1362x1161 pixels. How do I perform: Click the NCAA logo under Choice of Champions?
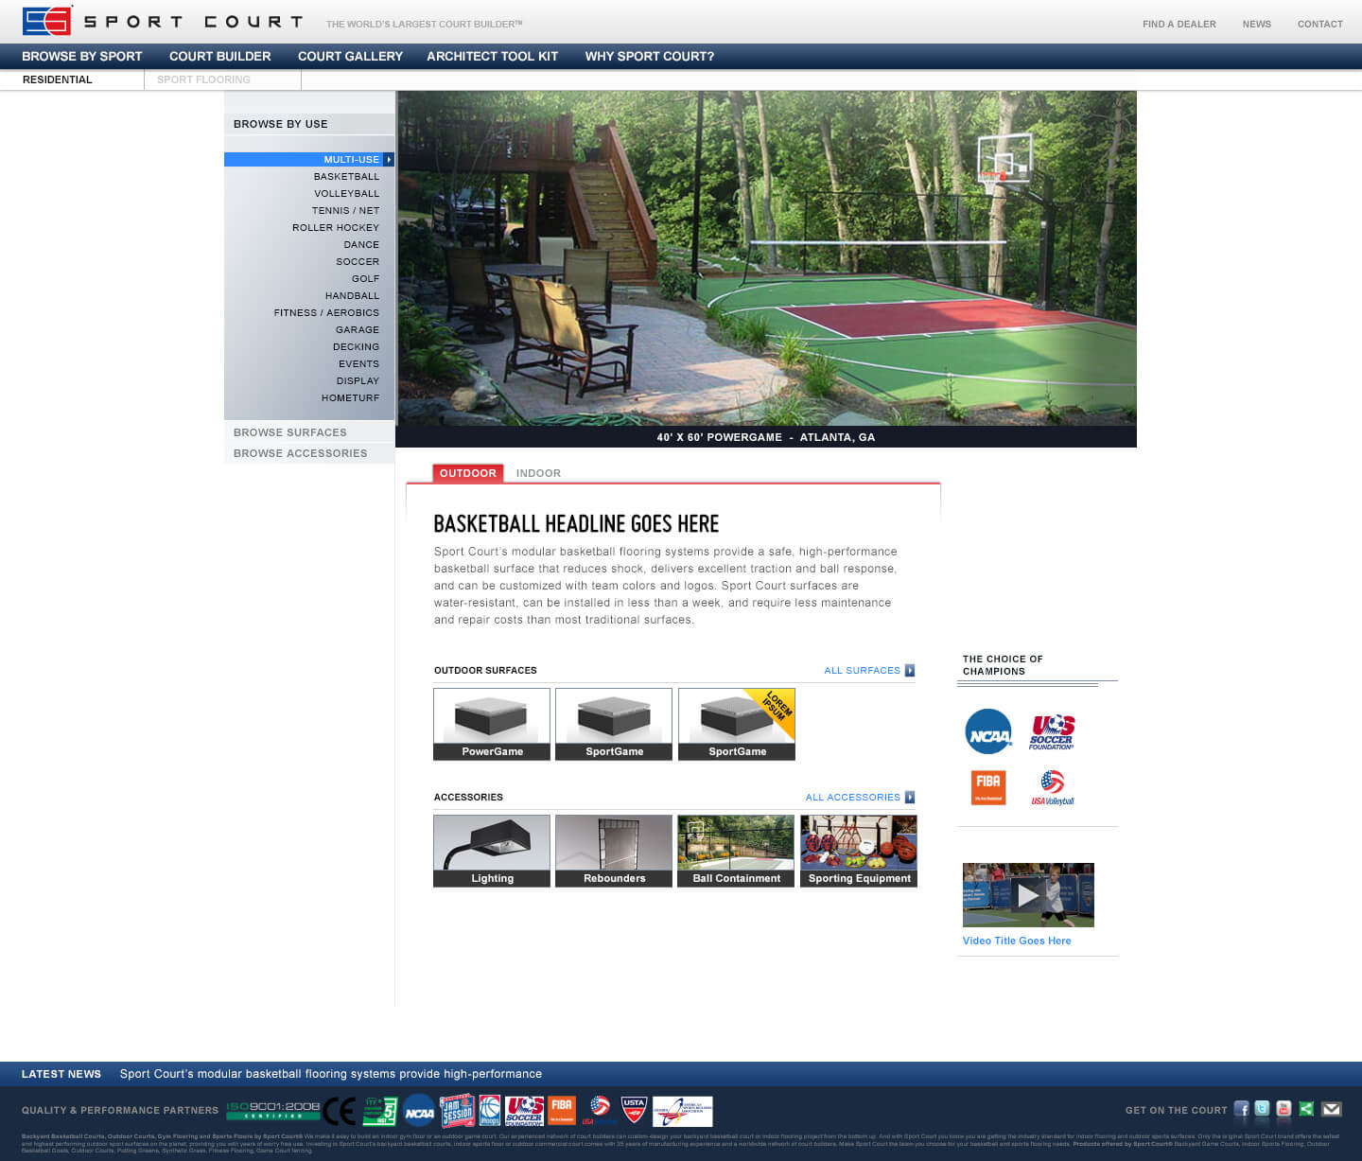click(x=988, y=732)
